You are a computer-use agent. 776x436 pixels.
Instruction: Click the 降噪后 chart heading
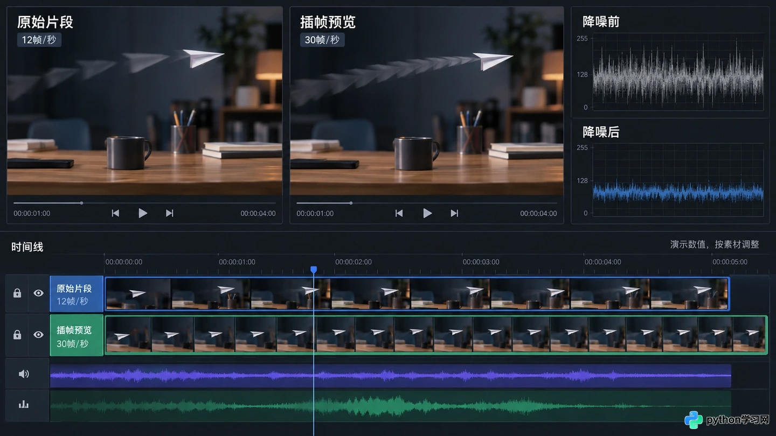pyautogui.click(x=601, y=132)
